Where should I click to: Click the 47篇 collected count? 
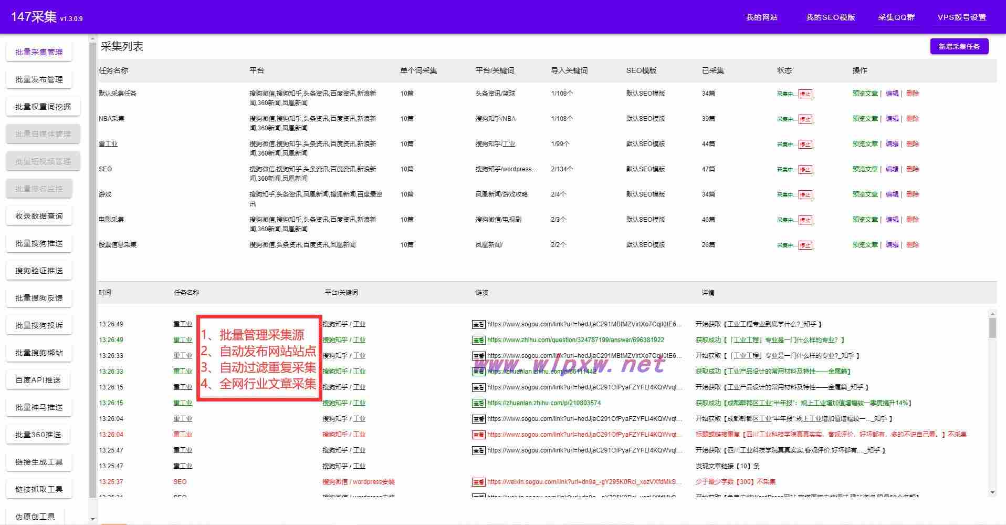tap(708, 169)
